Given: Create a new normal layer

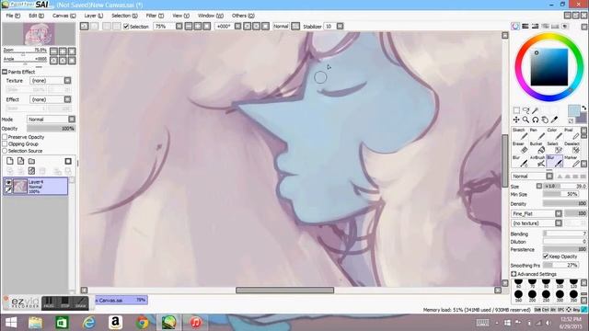Looking at the screenshot, I should click(x=10, y=161).
